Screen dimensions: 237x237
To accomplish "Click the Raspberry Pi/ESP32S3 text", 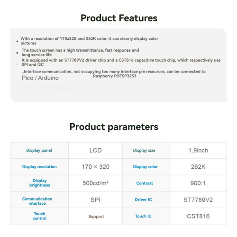I will tap(115, 76).
